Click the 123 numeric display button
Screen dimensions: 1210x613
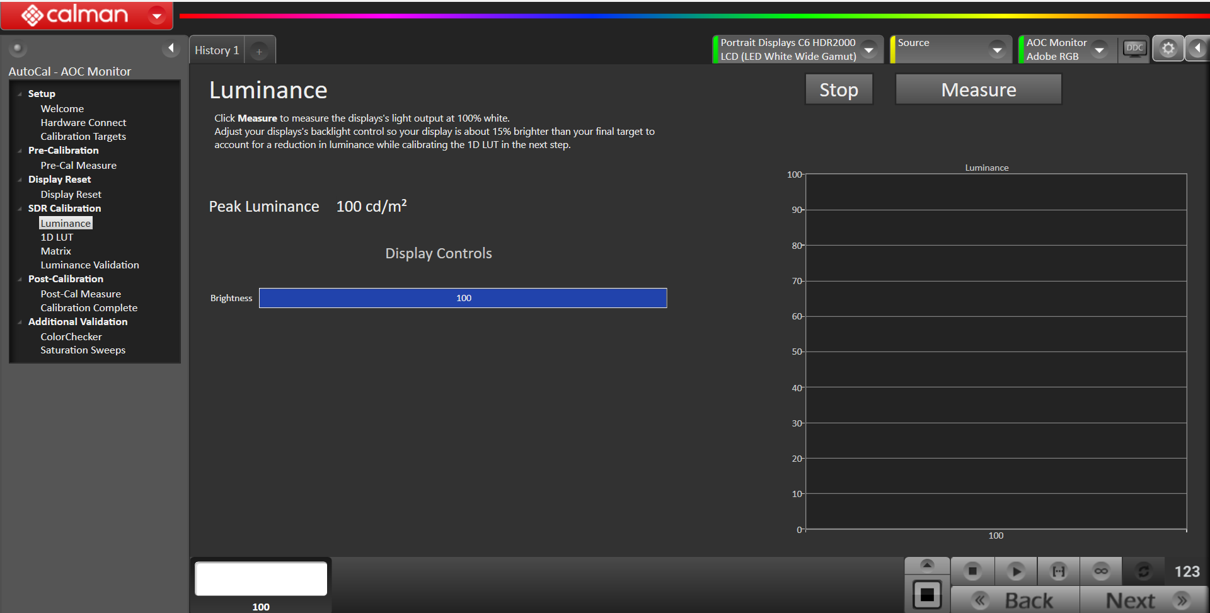coord(1187,571)
